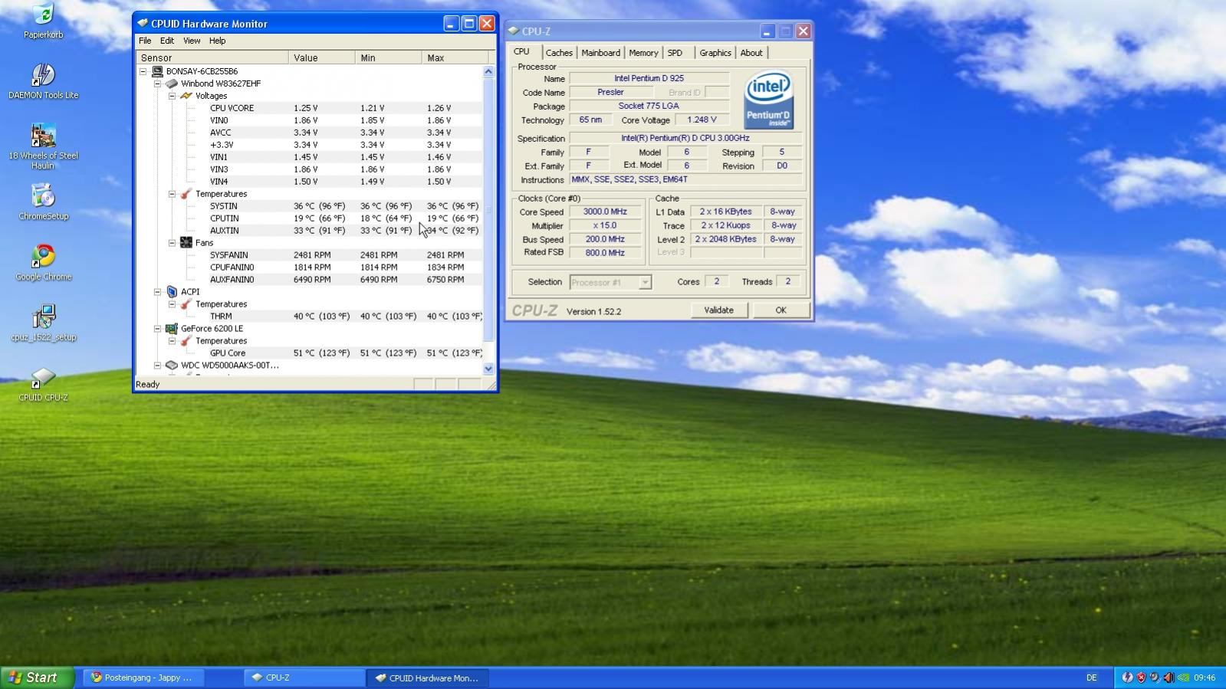Screen dimensions: 1226x689
Task: Select the GPU Core temperature row
Action: pos(310,353)
